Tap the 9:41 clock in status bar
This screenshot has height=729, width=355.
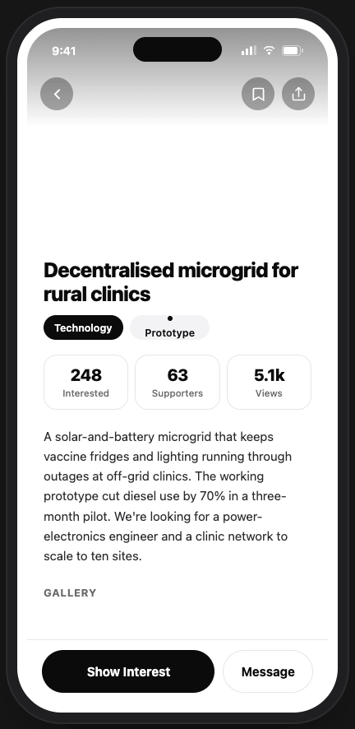pos(63,51)
